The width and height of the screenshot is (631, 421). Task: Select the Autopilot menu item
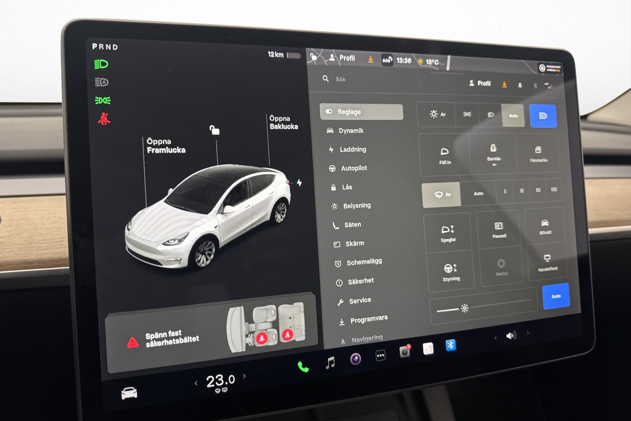pos(354,168)
